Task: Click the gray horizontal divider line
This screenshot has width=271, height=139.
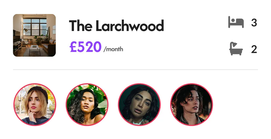Action: 136,69
